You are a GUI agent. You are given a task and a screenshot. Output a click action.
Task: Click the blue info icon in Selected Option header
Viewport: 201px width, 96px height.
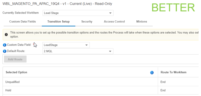(x=152, y=72)
